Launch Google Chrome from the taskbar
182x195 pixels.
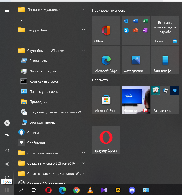[x=76, y=190]
